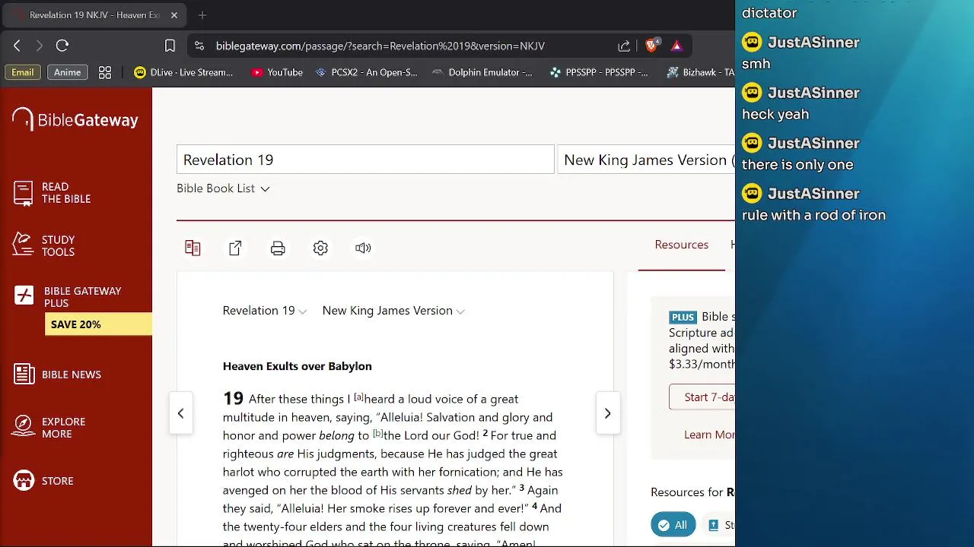
Task: Open New King James Version selector
Action: pyautogui.click(x=647, y=160)
